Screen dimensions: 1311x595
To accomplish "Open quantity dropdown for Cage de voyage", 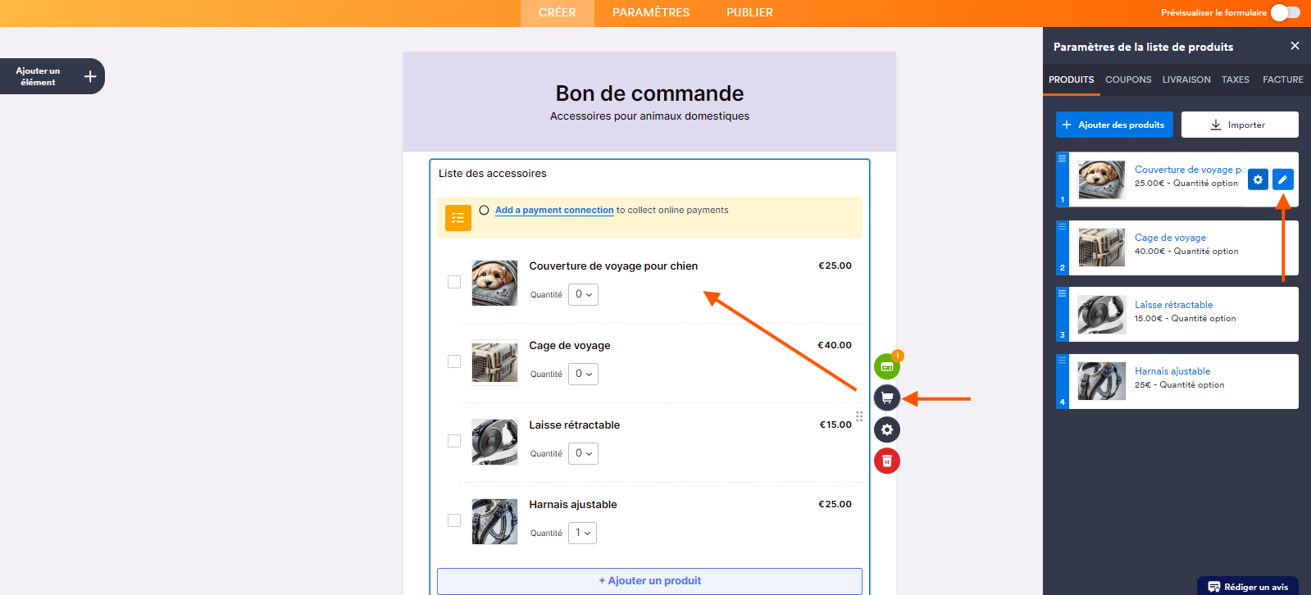I will [583, 374].
